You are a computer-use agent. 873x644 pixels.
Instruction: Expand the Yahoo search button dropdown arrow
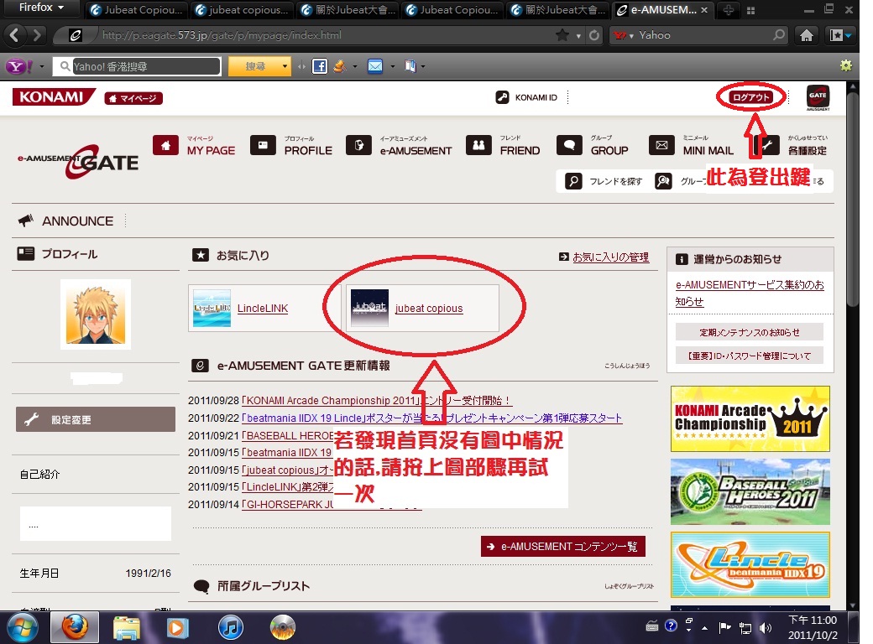click(286, 66)
